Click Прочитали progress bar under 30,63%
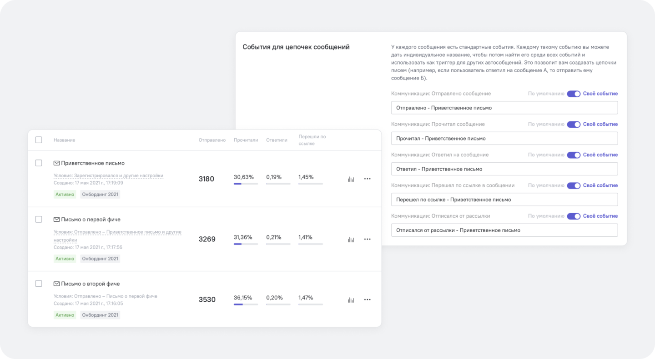Screen dimensions: 655x359 [x=246, y=184]
